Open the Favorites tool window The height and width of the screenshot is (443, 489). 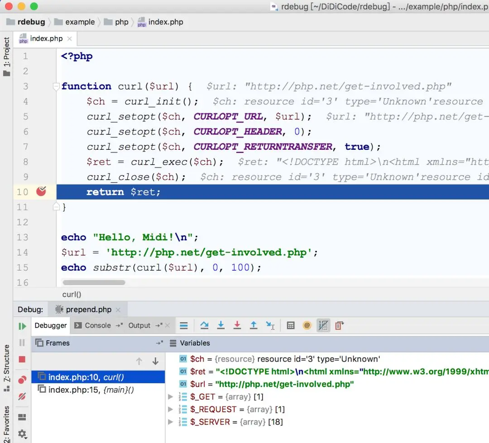point(6,424)
